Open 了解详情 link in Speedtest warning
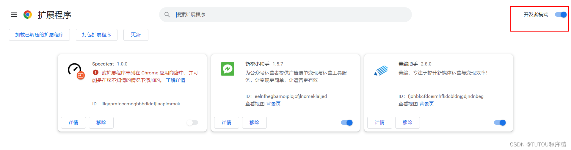 (175, 80)
